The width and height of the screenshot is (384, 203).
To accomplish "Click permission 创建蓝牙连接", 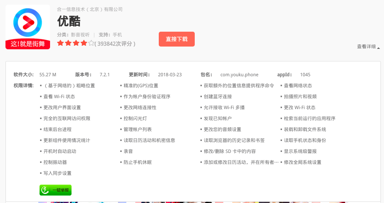I will tap(218, 97).
